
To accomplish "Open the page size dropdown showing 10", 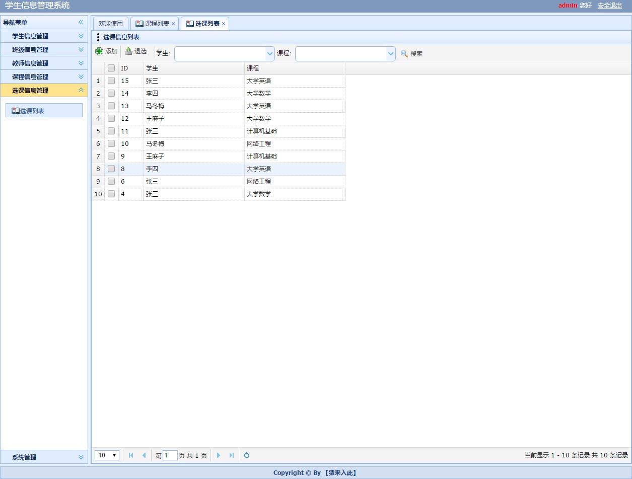I will 107,455.
